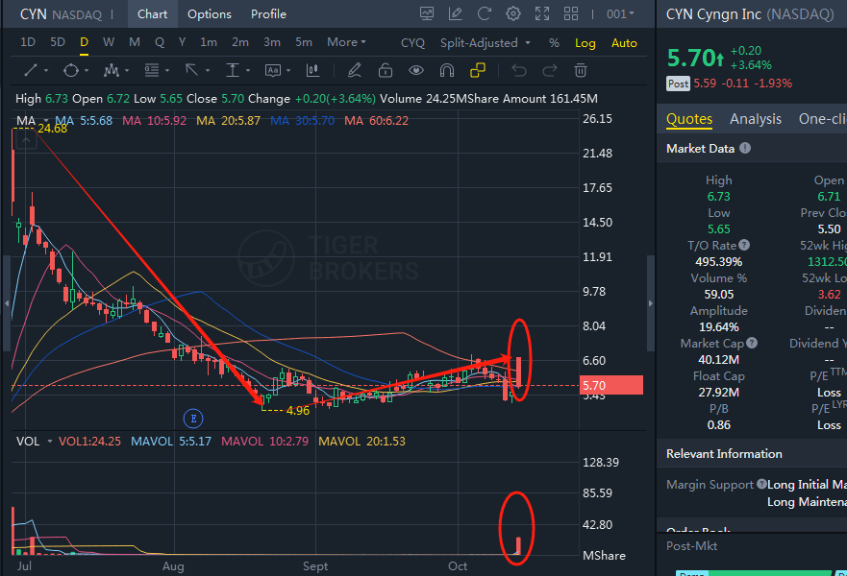
Task: Click the CYQ chip distribution button
Action: pyautogui.click(x=412, y=43)
